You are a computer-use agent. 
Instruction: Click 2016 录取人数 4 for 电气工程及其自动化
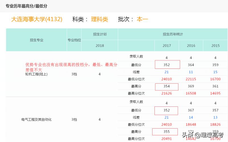191,103
